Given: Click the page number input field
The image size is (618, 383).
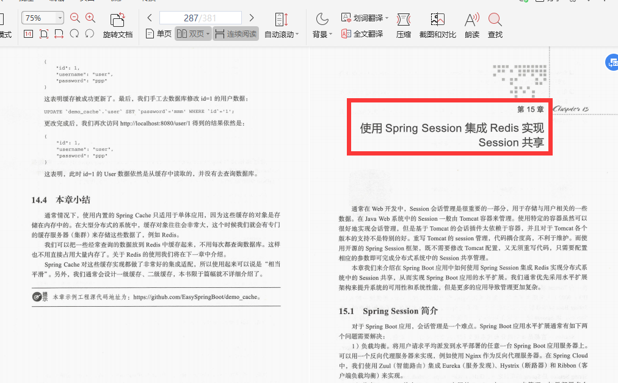Looking at the screenshot, I should point(200,18).
